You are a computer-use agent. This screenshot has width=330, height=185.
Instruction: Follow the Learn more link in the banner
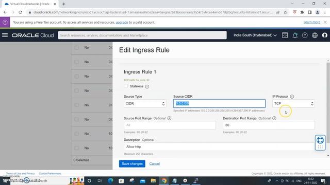coord(311,22)
